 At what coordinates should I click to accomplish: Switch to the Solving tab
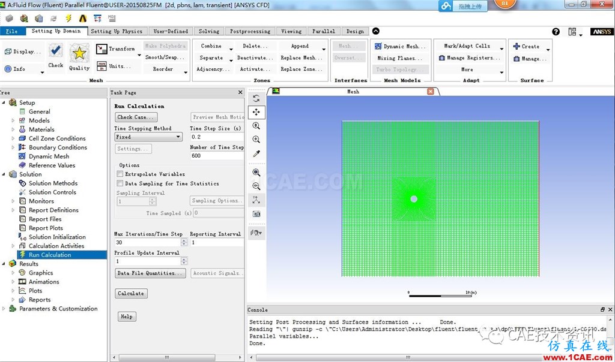pos(209,31)
